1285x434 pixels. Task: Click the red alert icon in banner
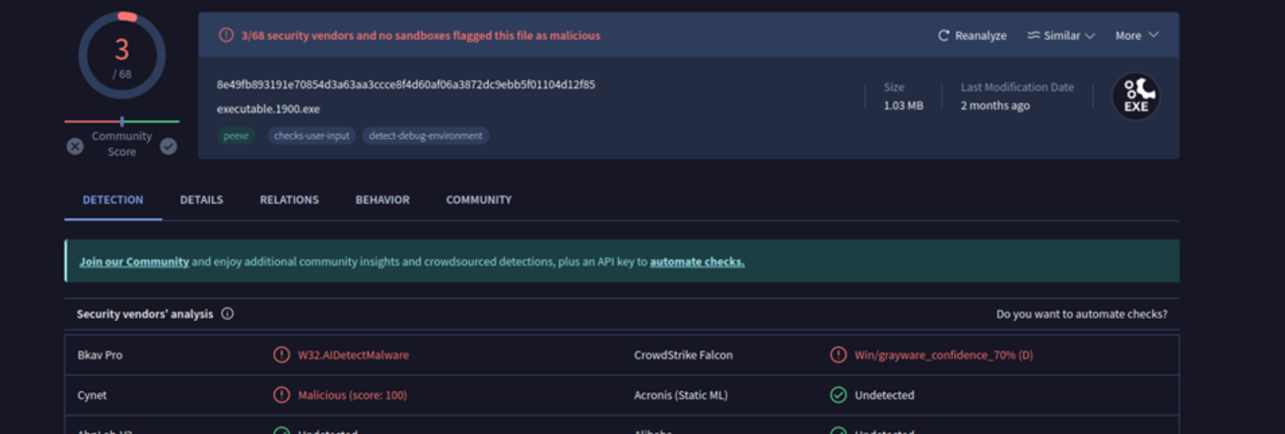226,36
